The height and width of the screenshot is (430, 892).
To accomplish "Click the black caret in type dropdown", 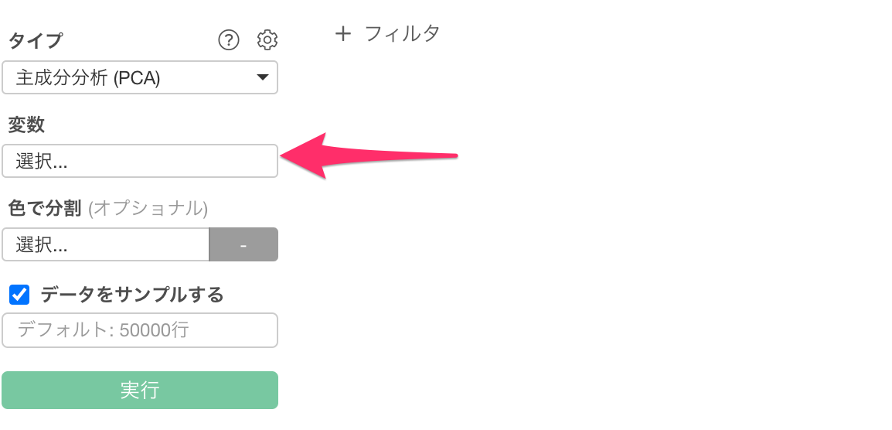I will (x=262, y=77).
